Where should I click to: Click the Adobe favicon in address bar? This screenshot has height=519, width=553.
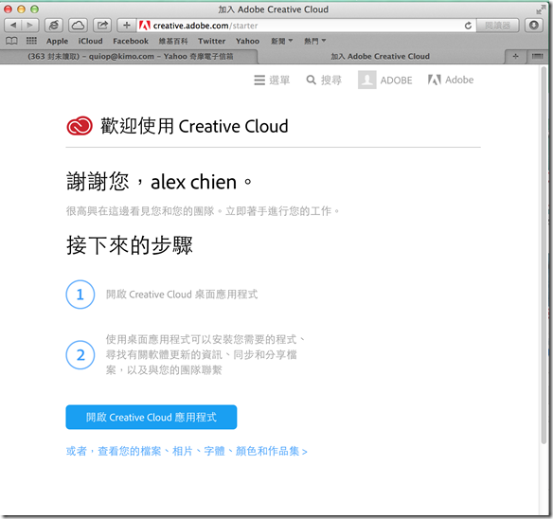(x=145, y=26)
